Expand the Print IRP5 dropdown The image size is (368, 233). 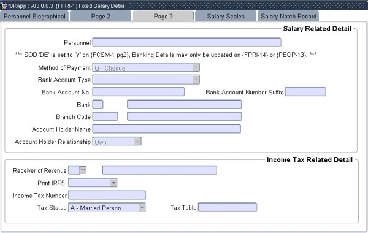[113, 183]
